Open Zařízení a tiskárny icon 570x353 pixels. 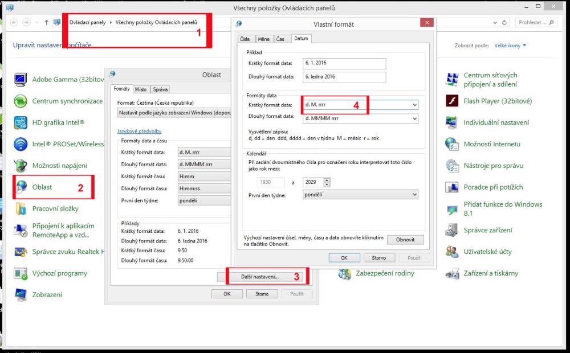[x=452, y=273]
